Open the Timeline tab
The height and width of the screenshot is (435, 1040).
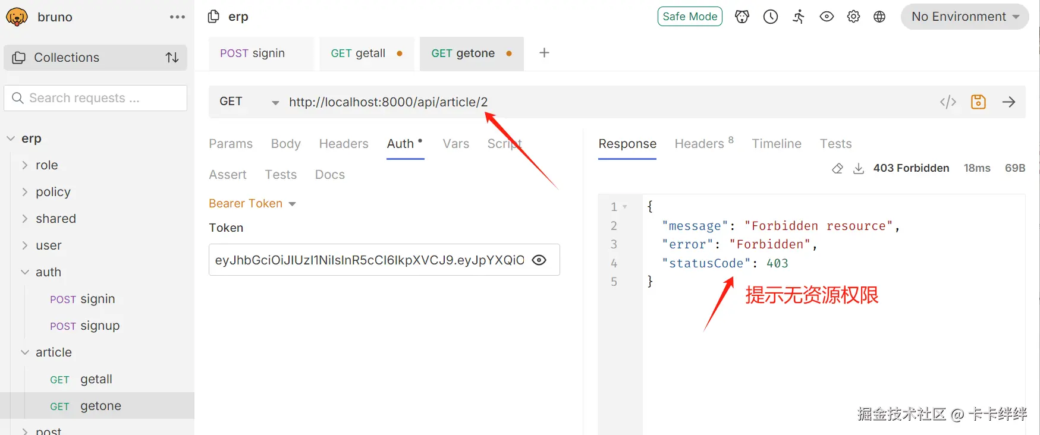coord(777,144)
